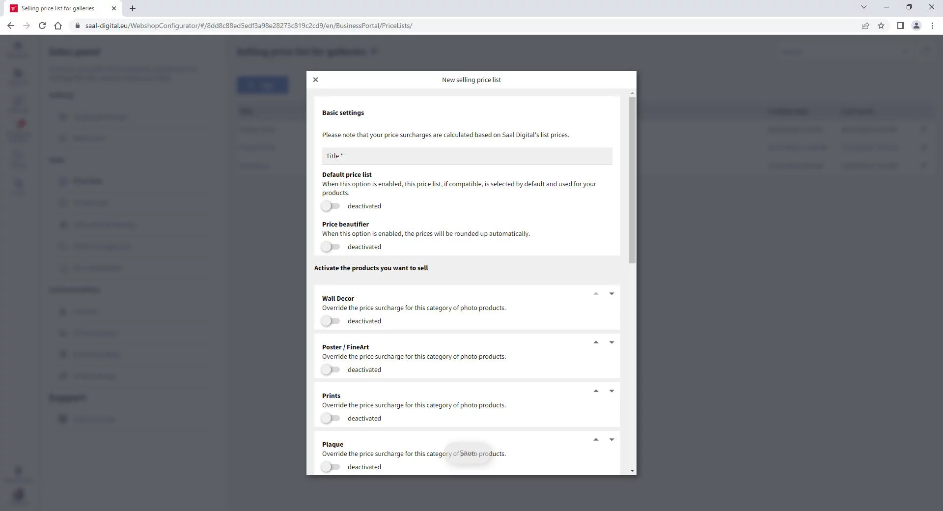
Task: Move Plaque category down with arrow
Action: 611,440
